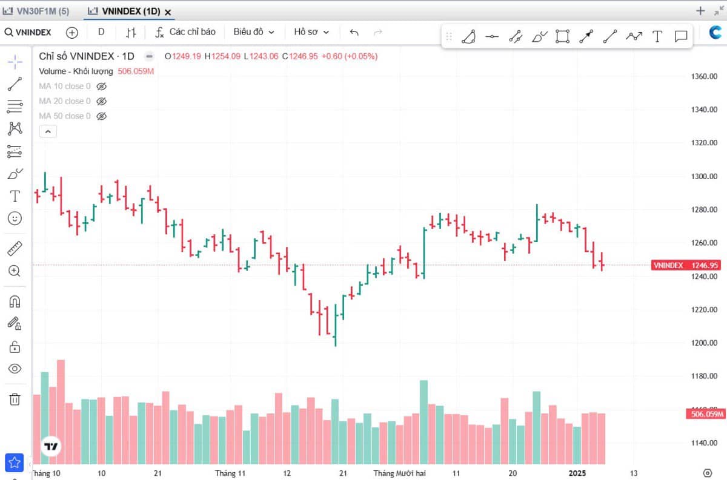
Task: Show the hidden MA 20 indicator
Action: click(x=102, y=101)
